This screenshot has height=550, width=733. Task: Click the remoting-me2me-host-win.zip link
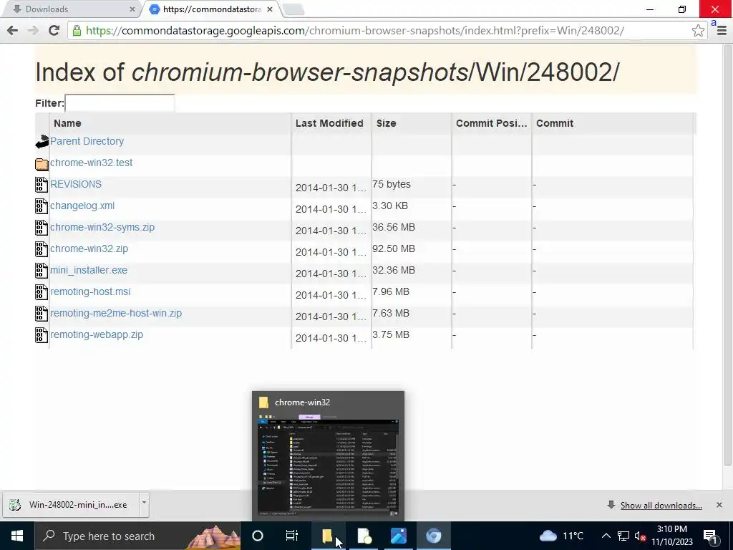116,314
